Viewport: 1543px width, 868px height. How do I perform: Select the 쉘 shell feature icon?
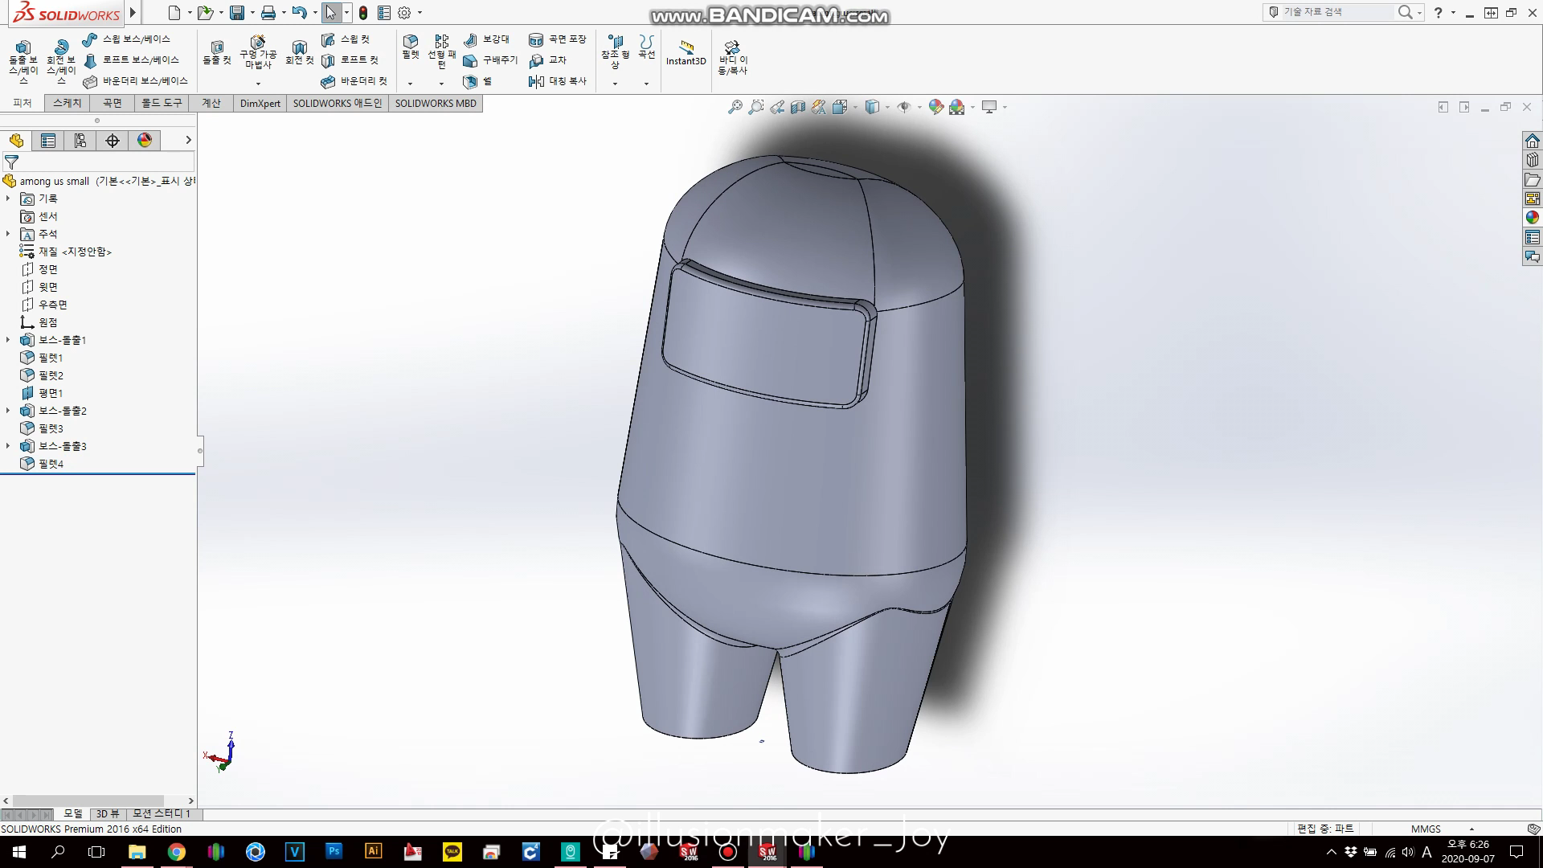471,81
